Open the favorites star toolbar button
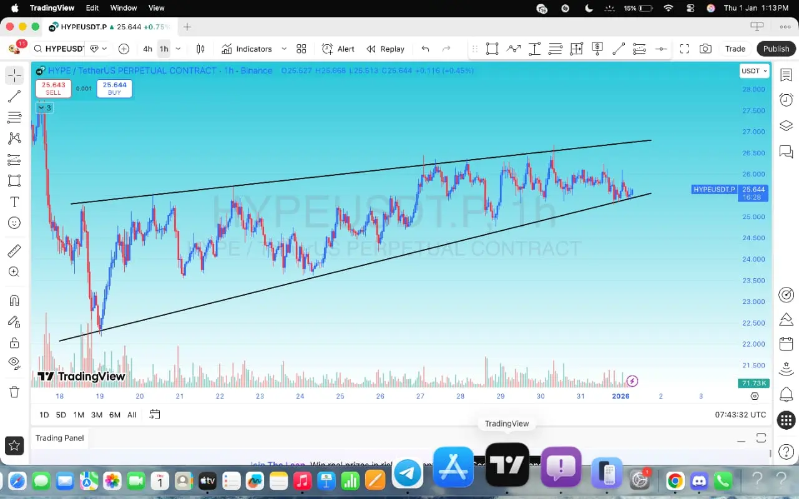Viewport: 799px width, 499px height. [14, 445]
